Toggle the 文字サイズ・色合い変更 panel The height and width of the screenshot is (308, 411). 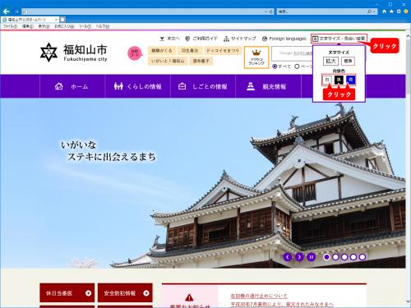(339, 39)
